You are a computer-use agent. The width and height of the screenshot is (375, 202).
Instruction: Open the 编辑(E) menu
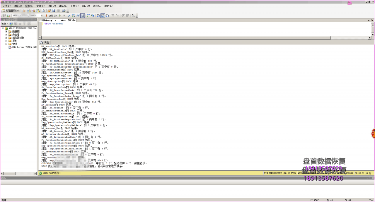(x=18, y=6)
